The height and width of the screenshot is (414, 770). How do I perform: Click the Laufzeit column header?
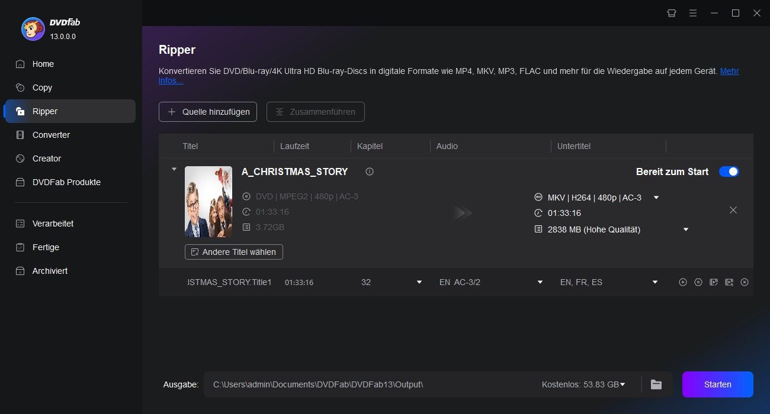(294, 146)
